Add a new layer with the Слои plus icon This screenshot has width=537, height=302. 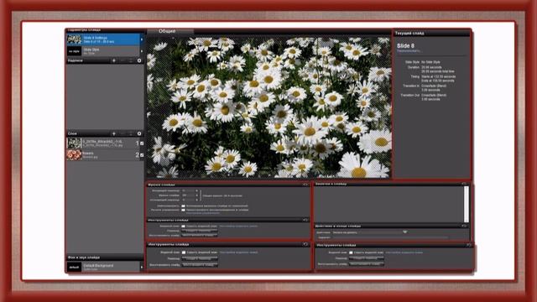pos(114,133)
